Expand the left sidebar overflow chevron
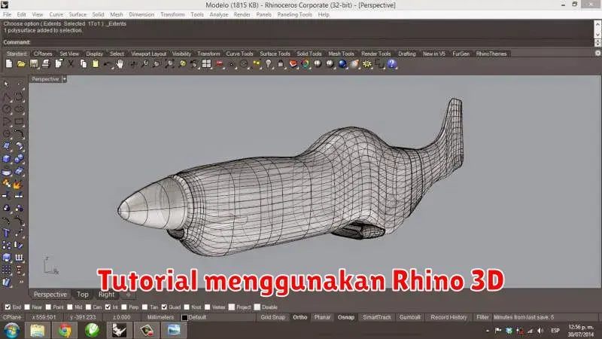This screenshot has width=602, height=339. 21,282
